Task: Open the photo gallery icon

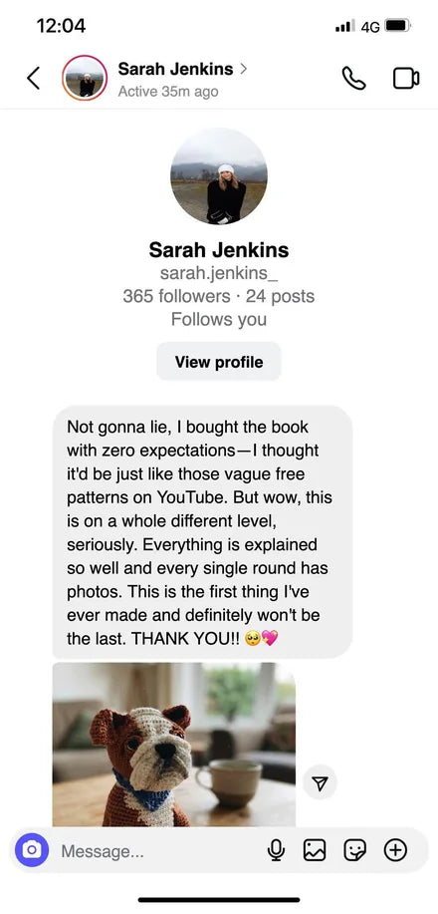Action: coord(315,850)
